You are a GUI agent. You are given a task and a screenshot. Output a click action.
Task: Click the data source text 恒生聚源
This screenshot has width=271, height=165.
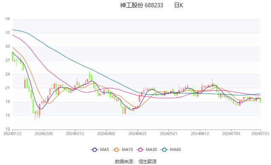pos(148,162)
